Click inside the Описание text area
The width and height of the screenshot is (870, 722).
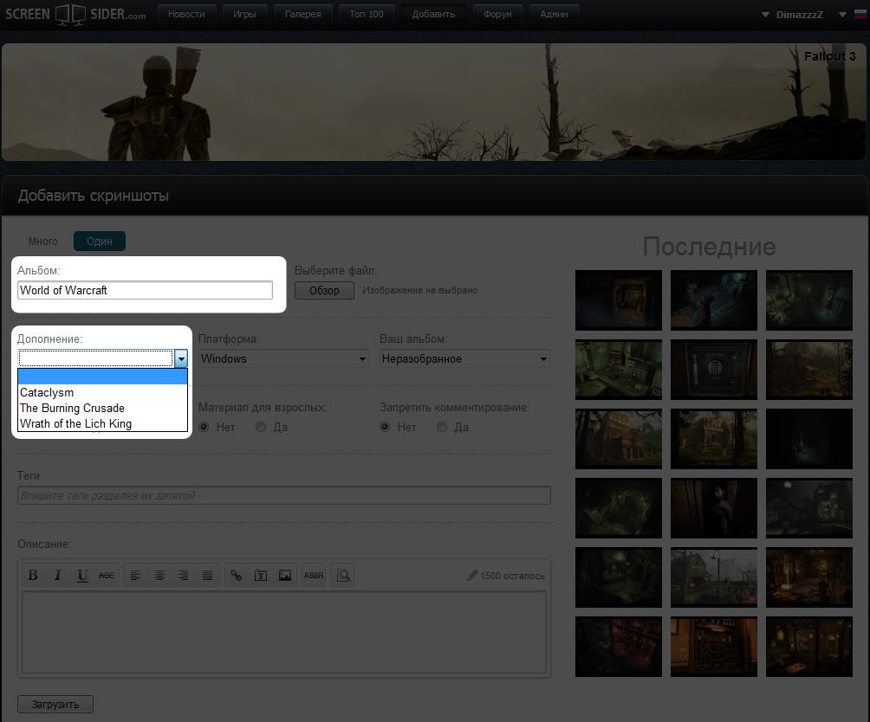tap(284, 632)
